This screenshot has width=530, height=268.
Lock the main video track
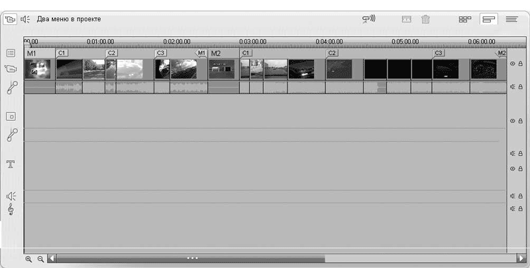520,64
